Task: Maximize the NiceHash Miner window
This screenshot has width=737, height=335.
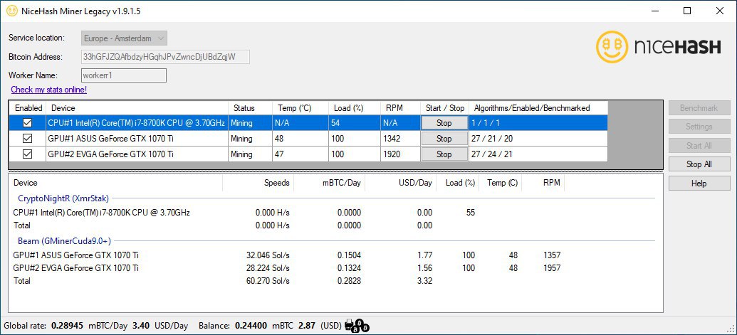Action: [x=687, y=11]
